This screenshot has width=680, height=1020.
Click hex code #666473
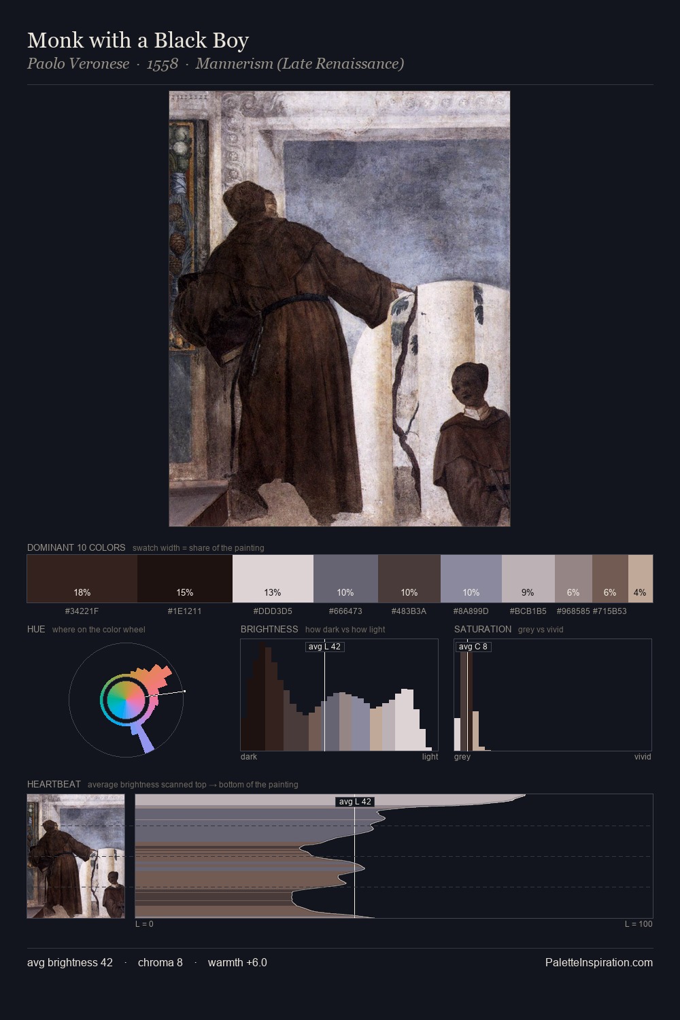tap(345, 611)
